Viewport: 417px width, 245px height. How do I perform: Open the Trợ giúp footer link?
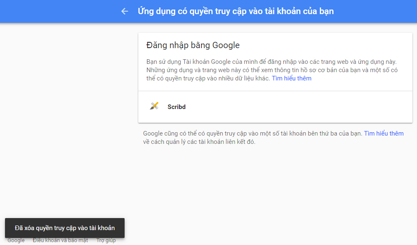tap(106, 240)
